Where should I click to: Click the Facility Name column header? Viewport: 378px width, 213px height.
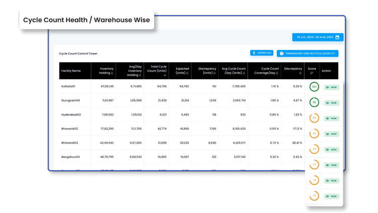[71, 71]
